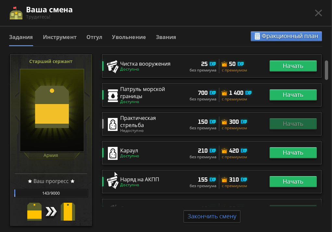The width and height of the screenshot is (332, 232).
Task: Open the Звания tab
Action: coord(166,37)
